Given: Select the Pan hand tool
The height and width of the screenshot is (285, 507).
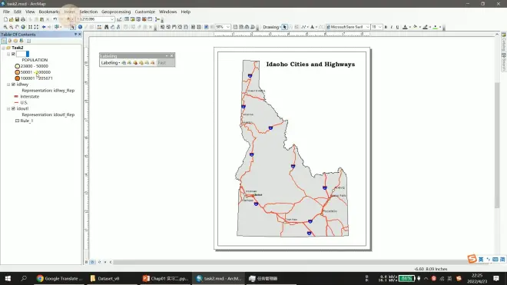Looking at the screenshot, I should pos(17,27).
